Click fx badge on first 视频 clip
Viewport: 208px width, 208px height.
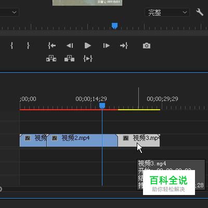pyautogui.click(x=28, y=138)
